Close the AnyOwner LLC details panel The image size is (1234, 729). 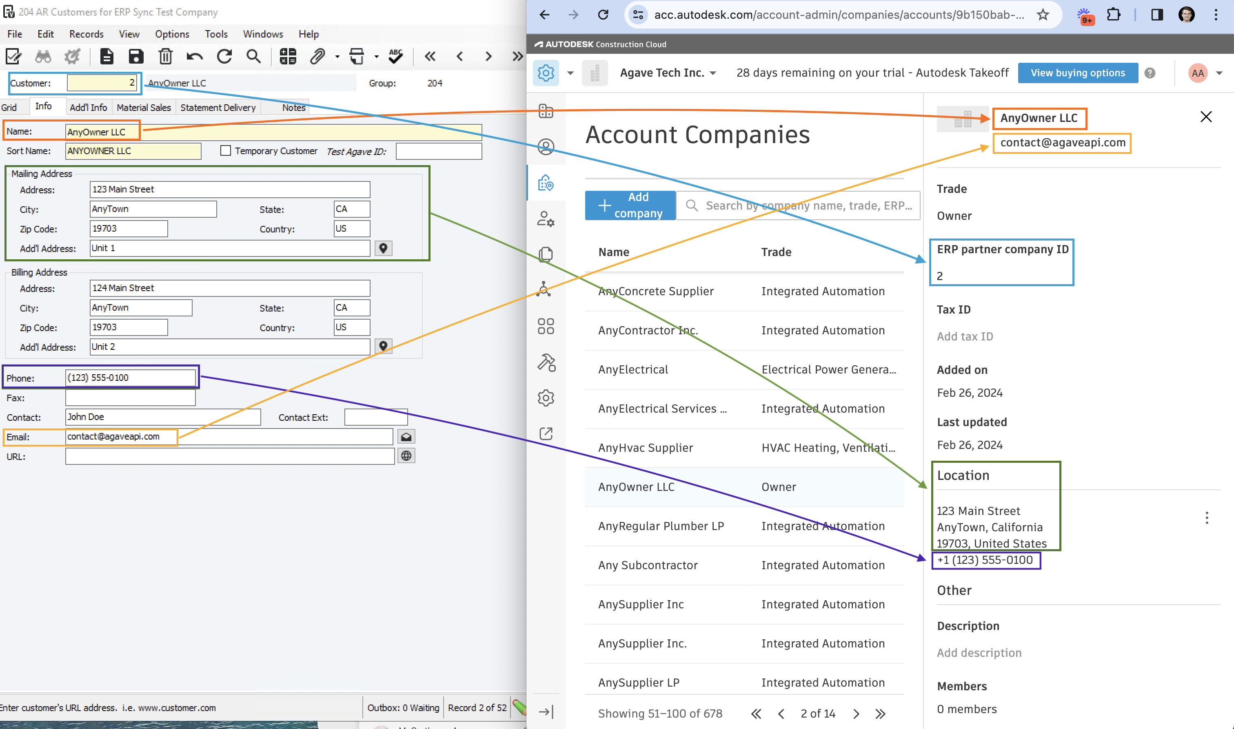point(1206,117)
